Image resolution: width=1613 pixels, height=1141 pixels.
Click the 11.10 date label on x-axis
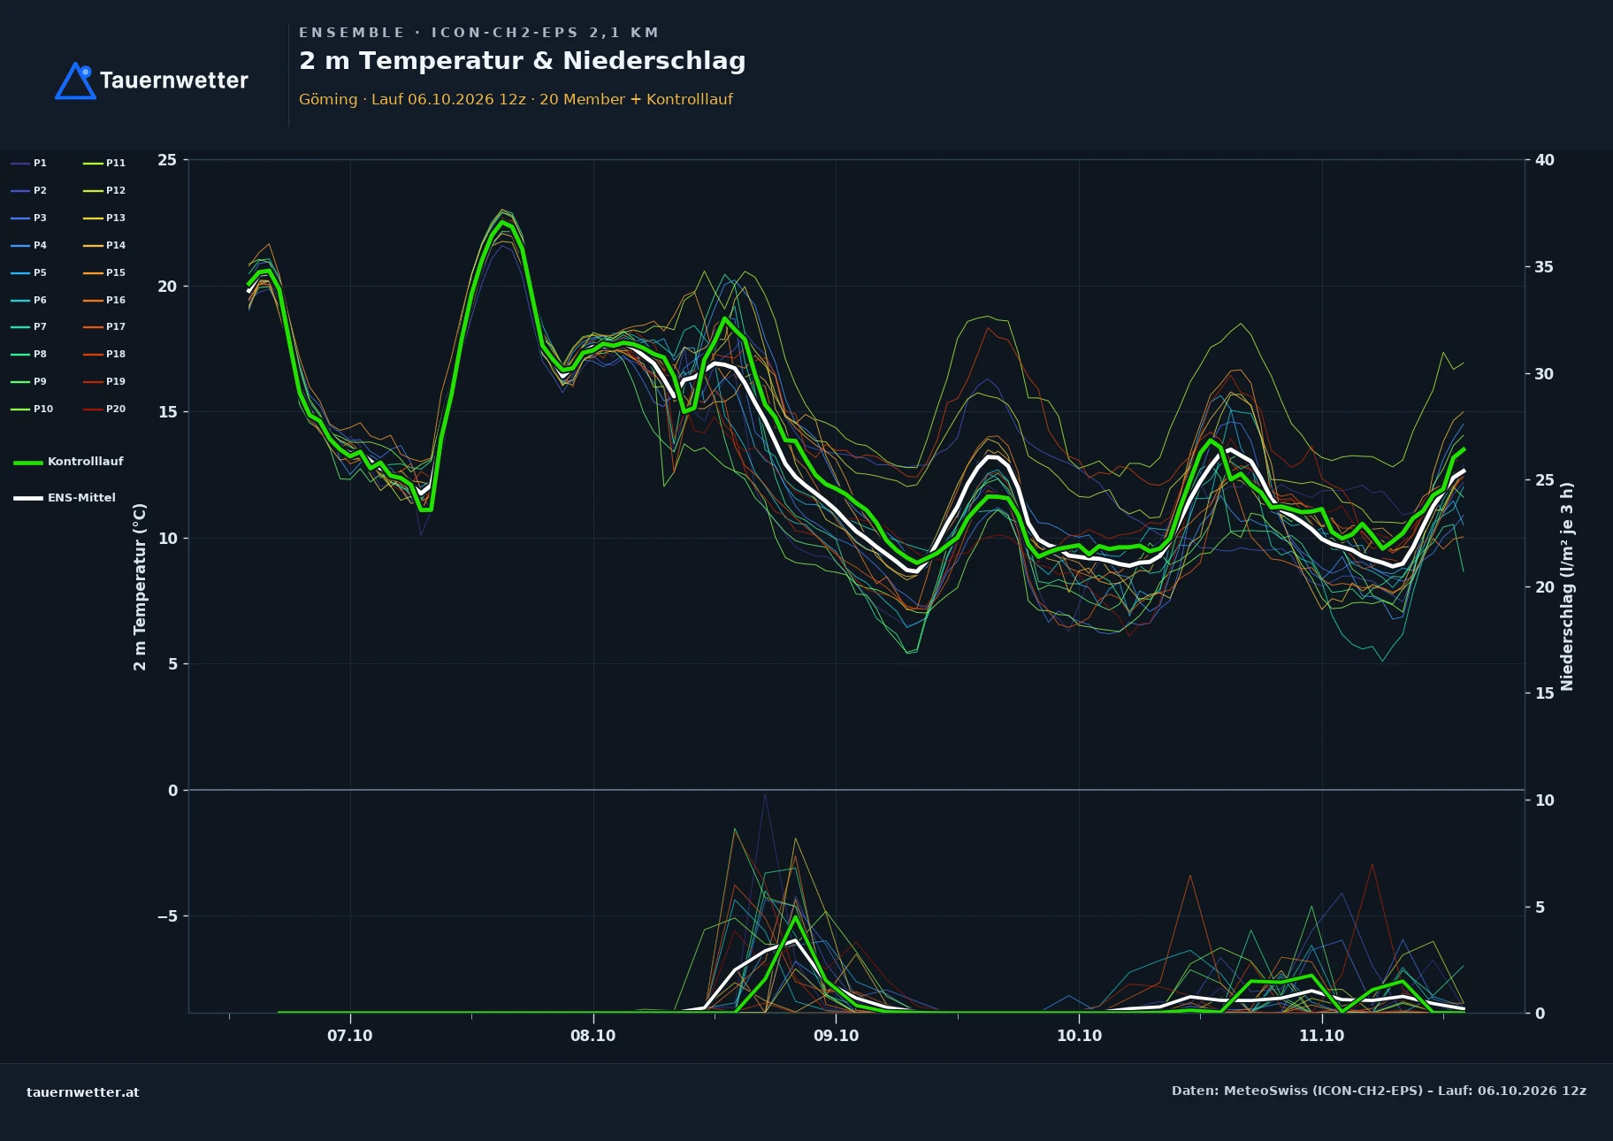(x=1321, y=1036)
